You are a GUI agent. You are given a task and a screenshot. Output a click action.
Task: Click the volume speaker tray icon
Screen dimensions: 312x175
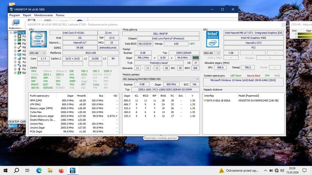282,170
